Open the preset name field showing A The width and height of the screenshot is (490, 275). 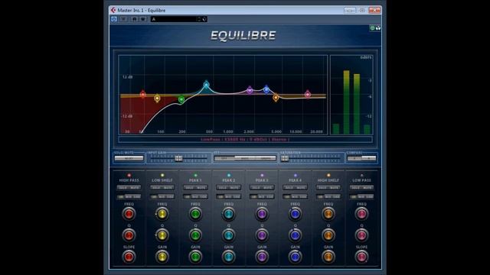coord(174,19)
